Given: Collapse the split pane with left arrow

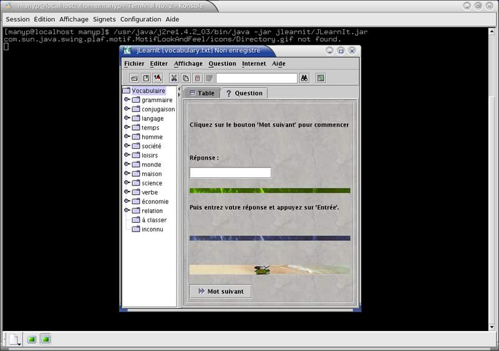Looking at the screenshot, I should pyautogui.click(x=179, y=89).
